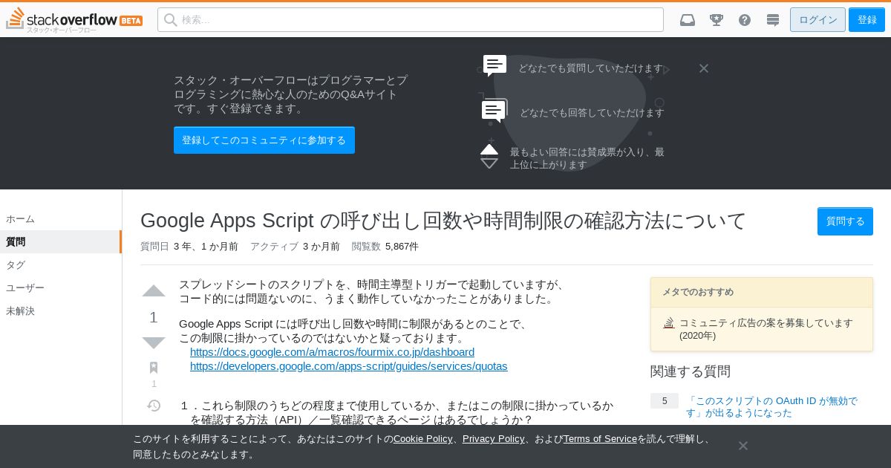Screen dimensions: 891x468
Task: Click どなたでも回答していただけます text
Action: (x=592, y=113)
